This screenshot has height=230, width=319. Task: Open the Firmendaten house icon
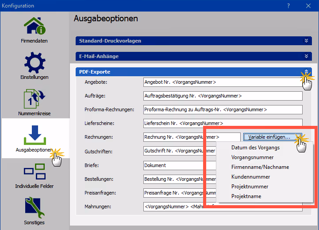(35, 26)
